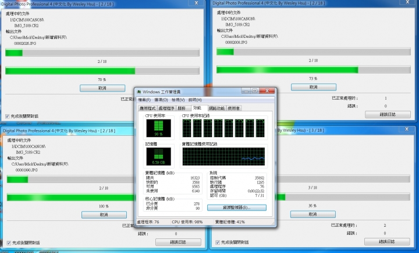The height and width of the screenshot is (253, 419).
Task: Click the first CPU 使用率記錄 core graph
Action: coord(187,128)
